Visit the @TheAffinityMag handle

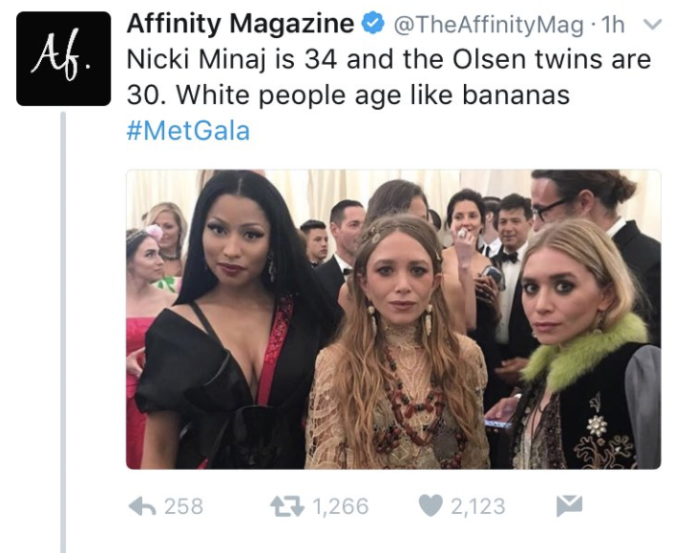pyautogui.click(x=488, y=25)
